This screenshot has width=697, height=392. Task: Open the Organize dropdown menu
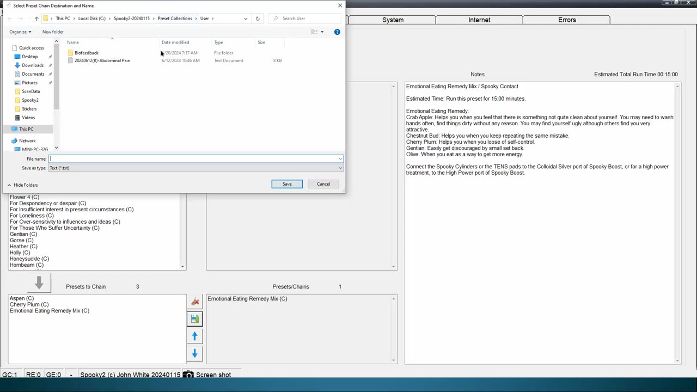tap(20, 32)
